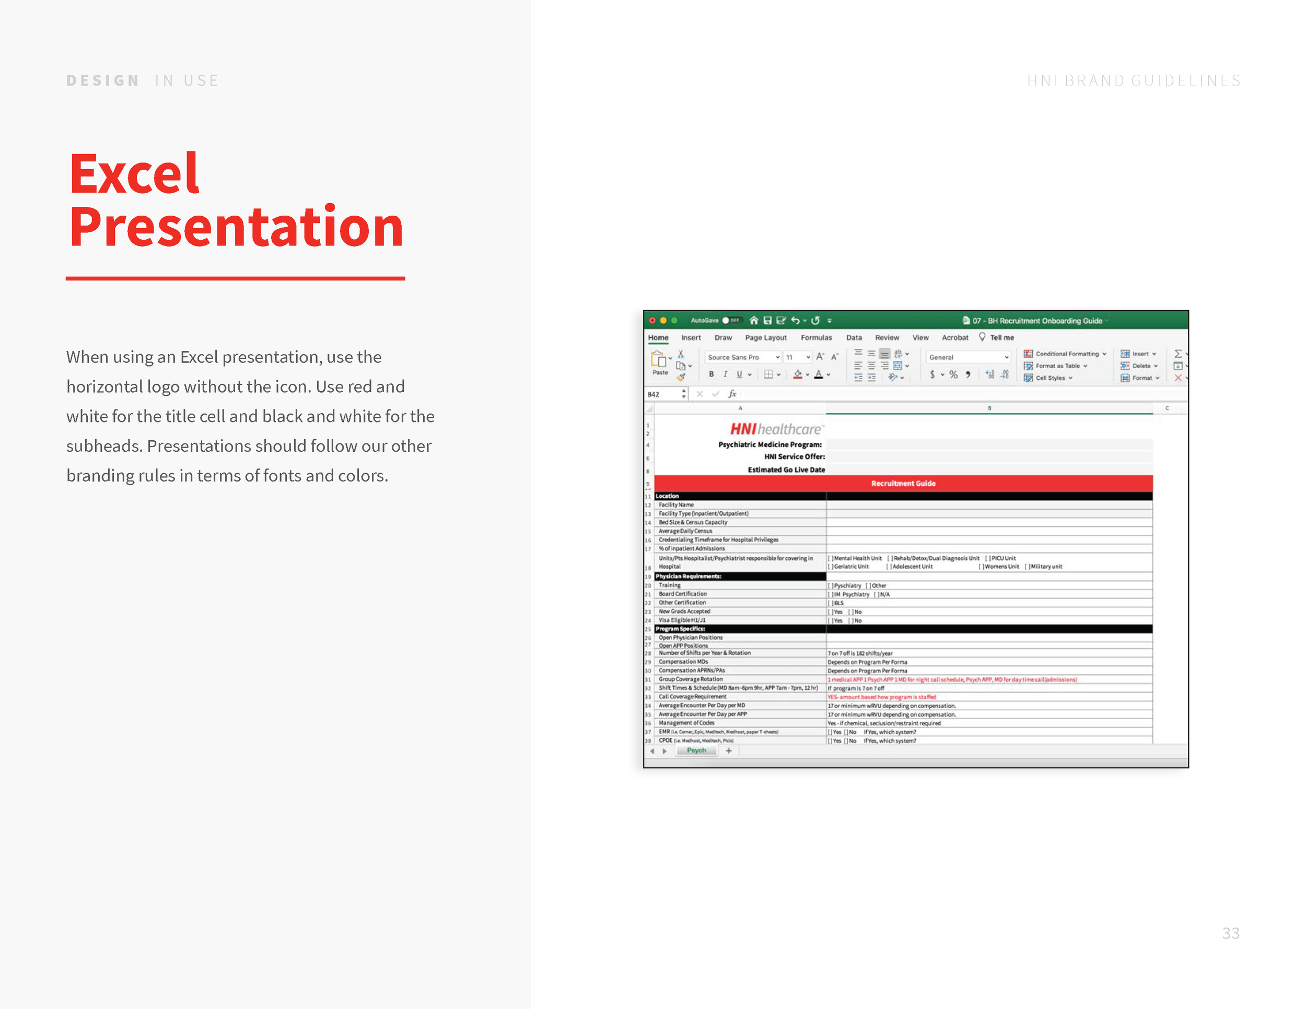Click the Home icon in Excel title bar
Image resolution: width=1306 pixels, height=1009 pixels.
754,320
